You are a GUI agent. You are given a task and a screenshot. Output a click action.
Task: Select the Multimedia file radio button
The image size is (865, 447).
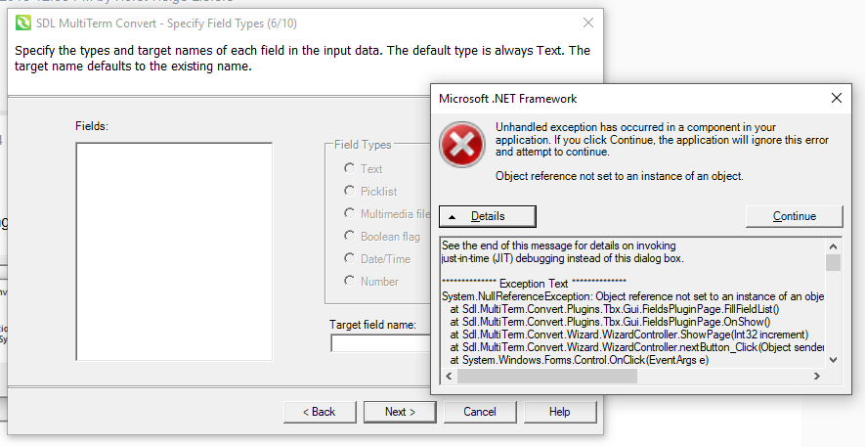(349, 213)
